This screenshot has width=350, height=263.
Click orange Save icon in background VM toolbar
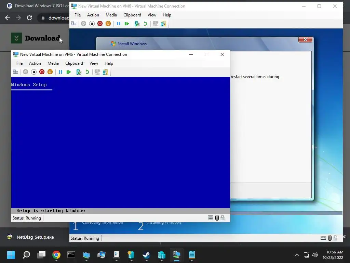pos(108,24)
